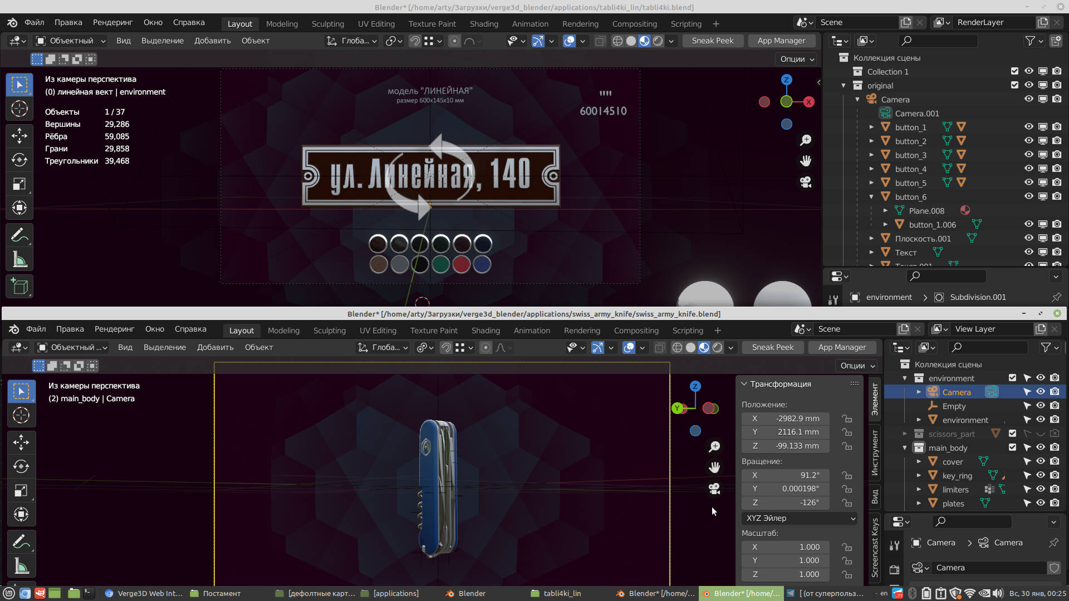The image size is (1069, 601).
Task: Select the Move tool in bottom Blender window
Action: pos(21,442)
